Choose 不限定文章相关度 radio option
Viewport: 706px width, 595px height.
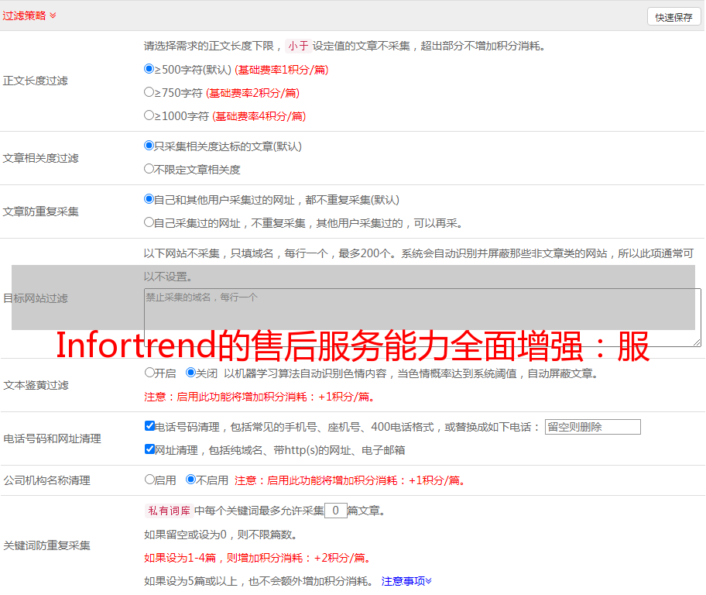tap(149, 169)
